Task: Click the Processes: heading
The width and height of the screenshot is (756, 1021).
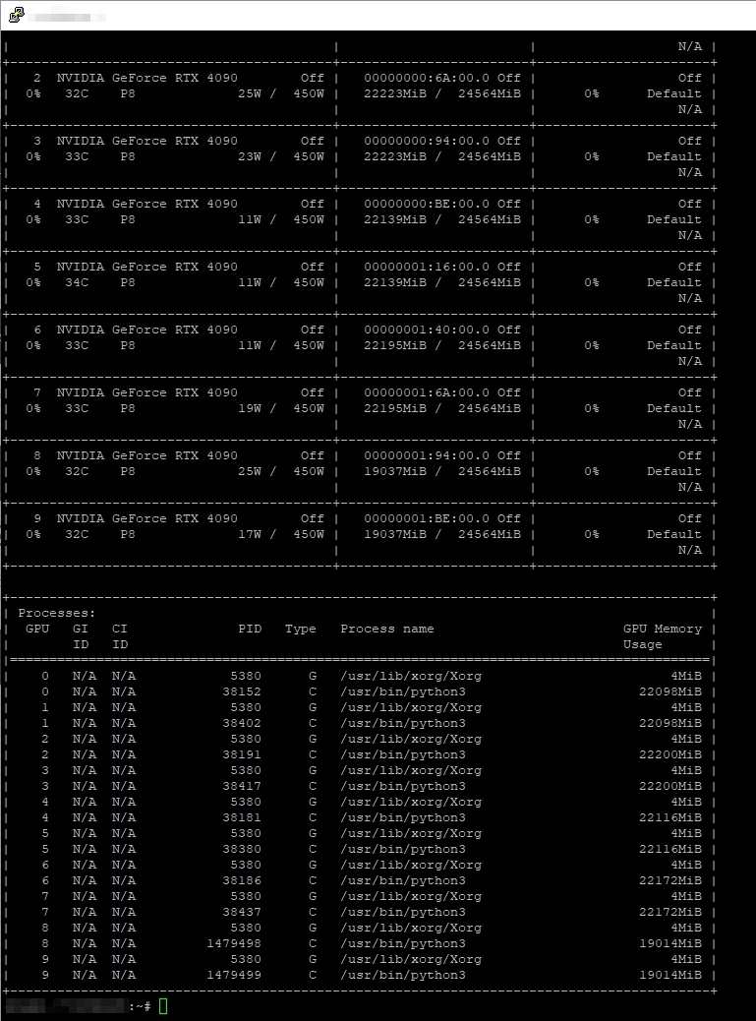Action: tap(57, 614)
